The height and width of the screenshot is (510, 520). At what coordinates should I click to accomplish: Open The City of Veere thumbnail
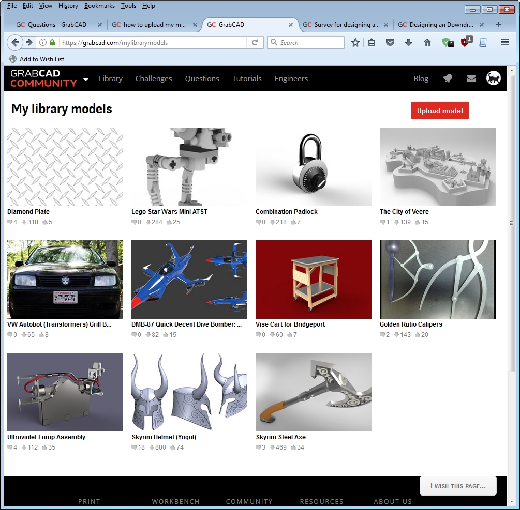pos(438,167)
